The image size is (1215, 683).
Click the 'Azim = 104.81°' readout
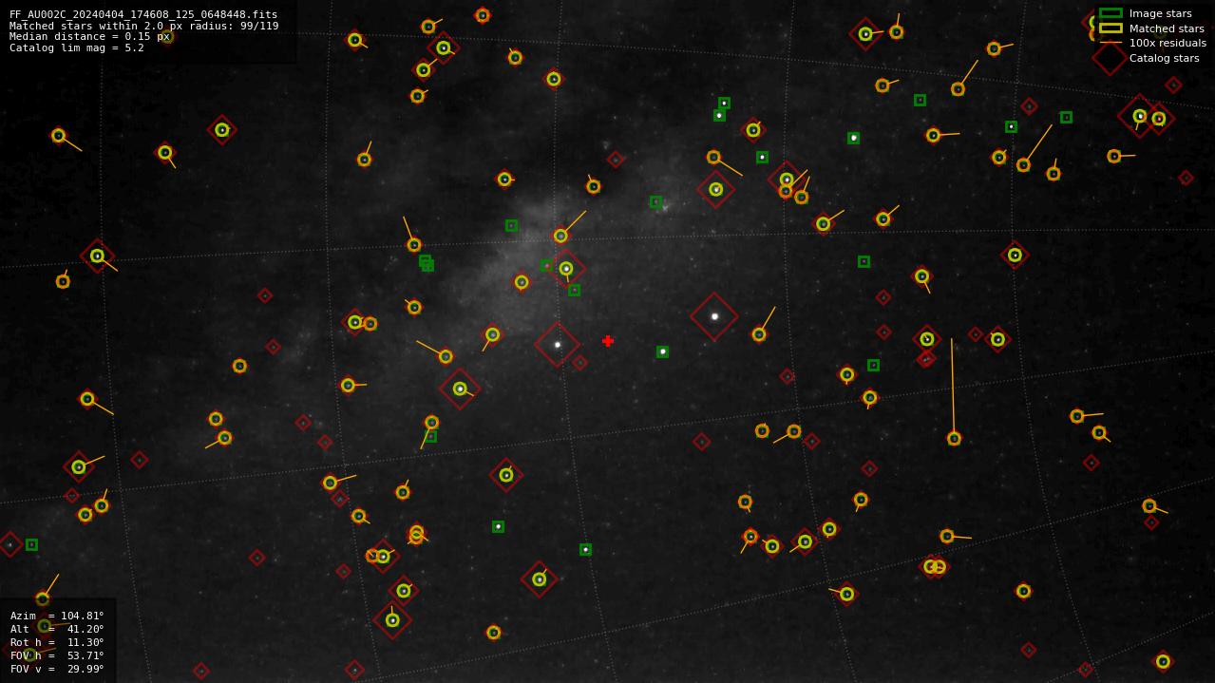tap(57, 616)
